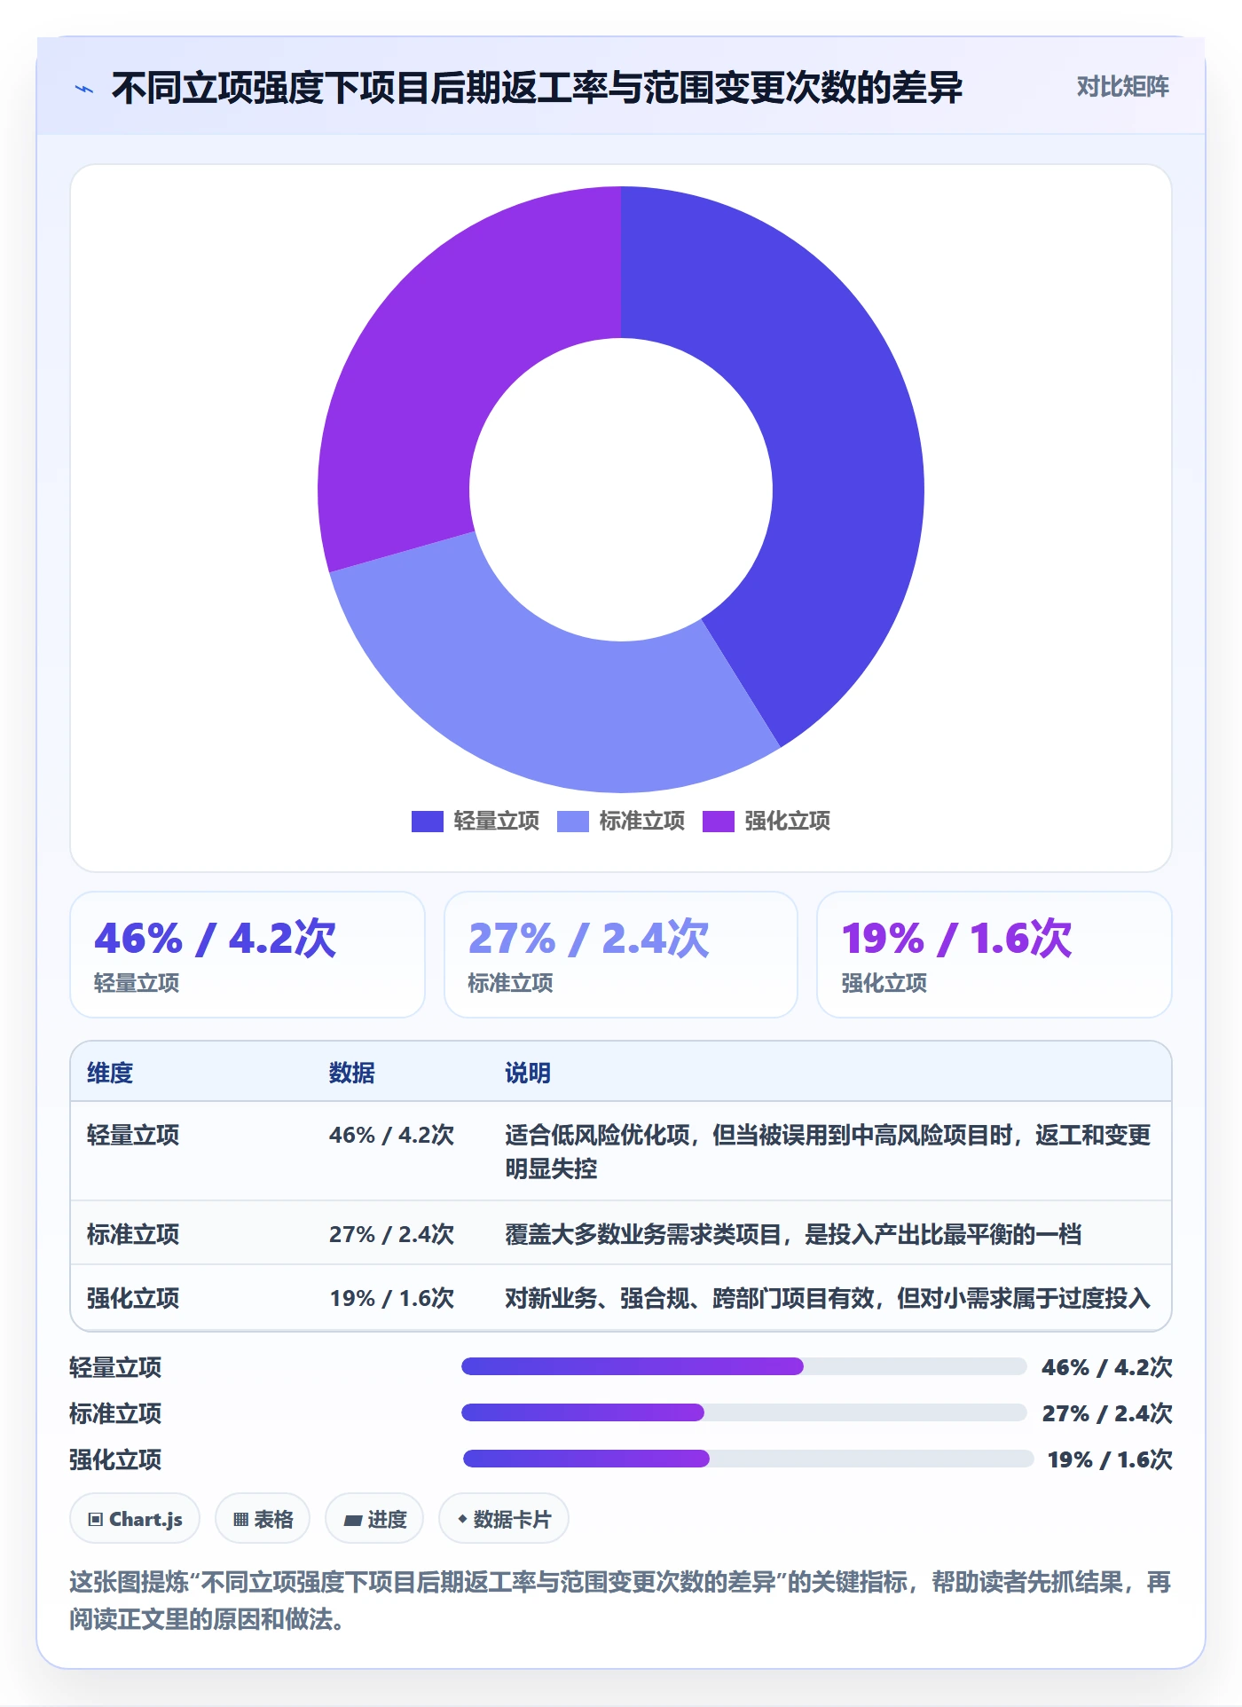The height and width of the screenshot is (1707, 1242).
Task: Click the 27% / 2.4次 value beside the progress bar
Action: pos(1107,1413)
